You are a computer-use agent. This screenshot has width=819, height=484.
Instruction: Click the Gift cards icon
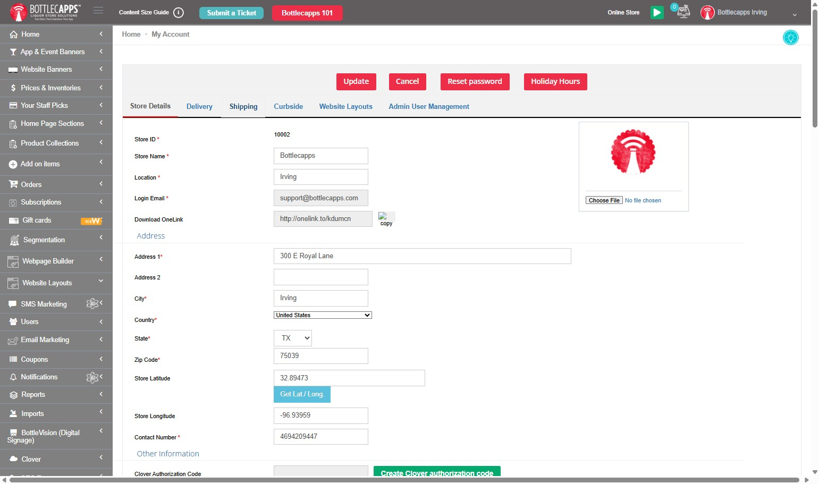coord(13,220)
